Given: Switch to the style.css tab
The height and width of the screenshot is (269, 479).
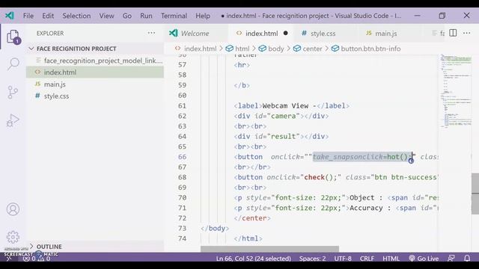Looking at the screenshot, I should [323, 33].
